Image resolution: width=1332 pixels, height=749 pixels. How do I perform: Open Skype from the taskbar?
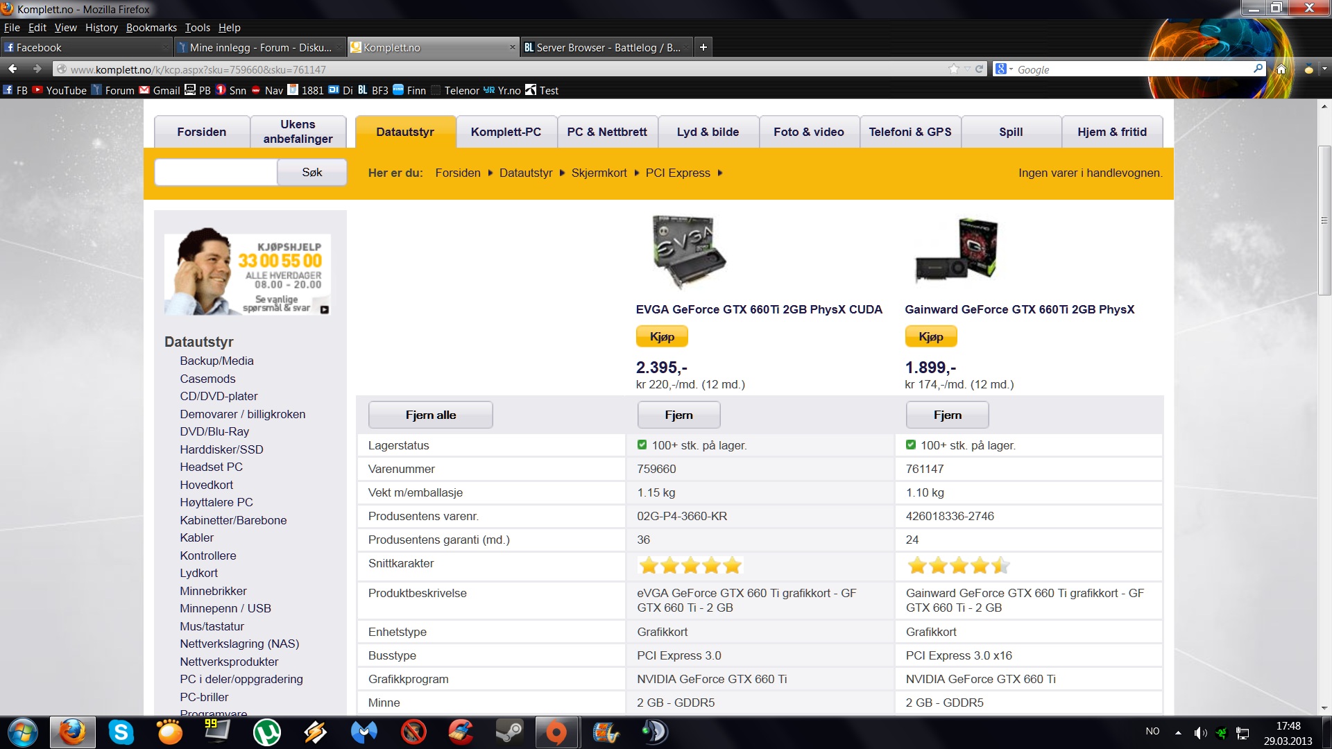tap(121, 732)
